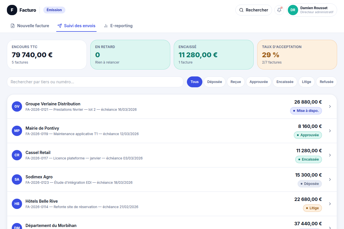This screenshot has width=344, height=229.
Task: Click the Facturo logo icon
Action: pos(12,10)
